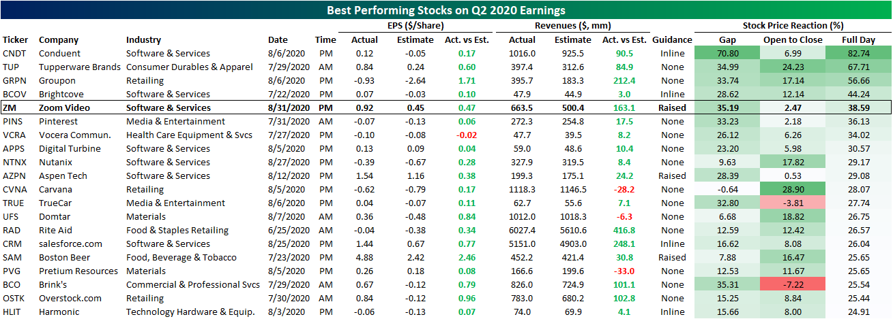
Task: Click the red -7.22 Open to Close cell
Action: 787,284
